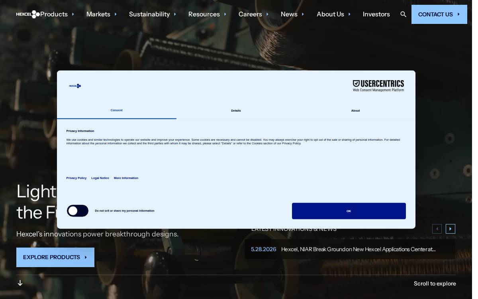Click the scroll-down arrow icon
The height and width of the screenshot is (299, 478).
(x=20, y=283)
